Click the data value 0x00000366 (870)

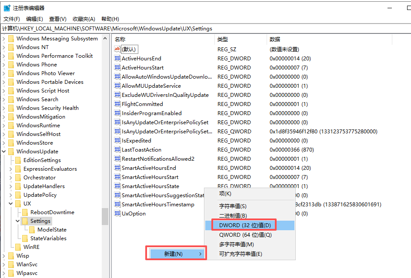292,150
